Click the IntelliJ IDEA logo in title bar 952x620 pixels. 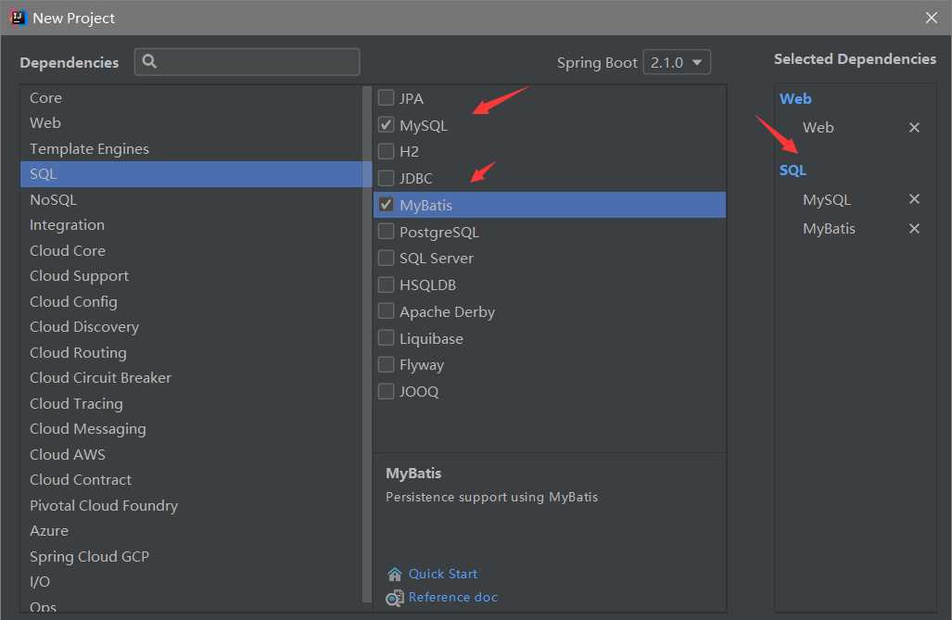19,18
